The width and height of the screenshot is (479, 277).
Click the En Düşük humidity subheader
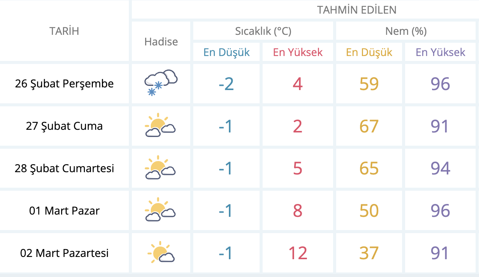(x=369, y=52)
